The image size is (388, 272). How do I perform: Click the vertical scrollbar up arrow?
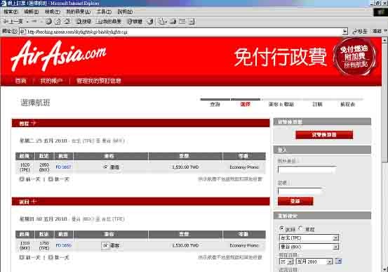384,40
